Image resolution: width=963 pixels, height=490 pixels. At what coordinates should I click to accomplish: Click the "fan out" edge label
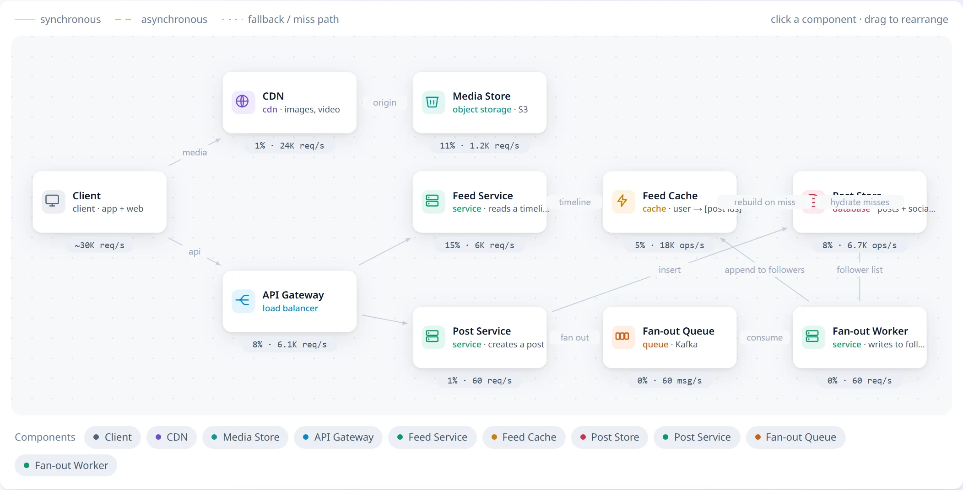(x=574, y=337)
